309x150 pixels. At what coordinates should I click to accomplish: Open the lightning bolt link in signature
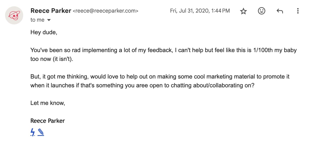tap(33, 132)
